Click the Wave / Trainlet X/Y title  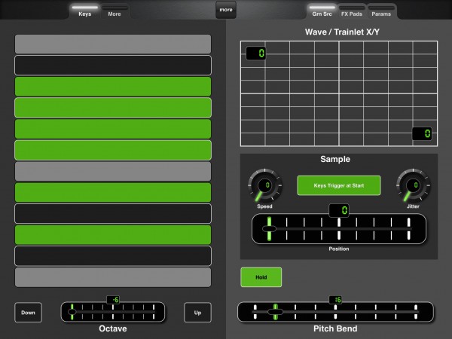pos(342,32)
